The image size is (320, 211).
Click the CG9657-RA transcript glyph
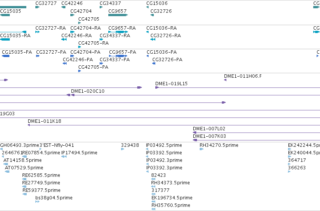coord(118,32)
